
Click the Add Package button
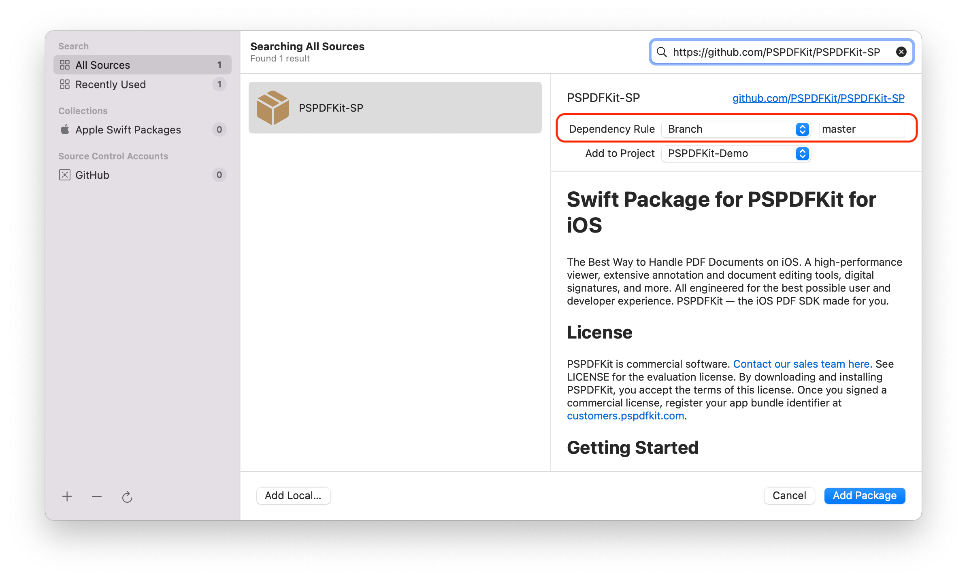click(x=865, y=495)
